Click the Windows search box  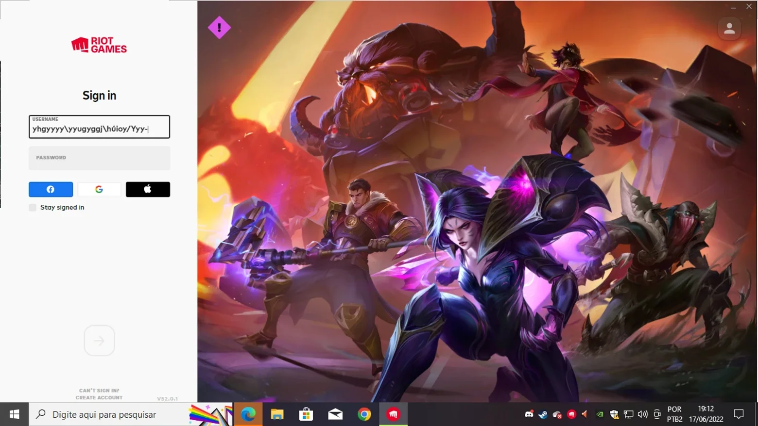pyautogui.click(x=109, y=414)
